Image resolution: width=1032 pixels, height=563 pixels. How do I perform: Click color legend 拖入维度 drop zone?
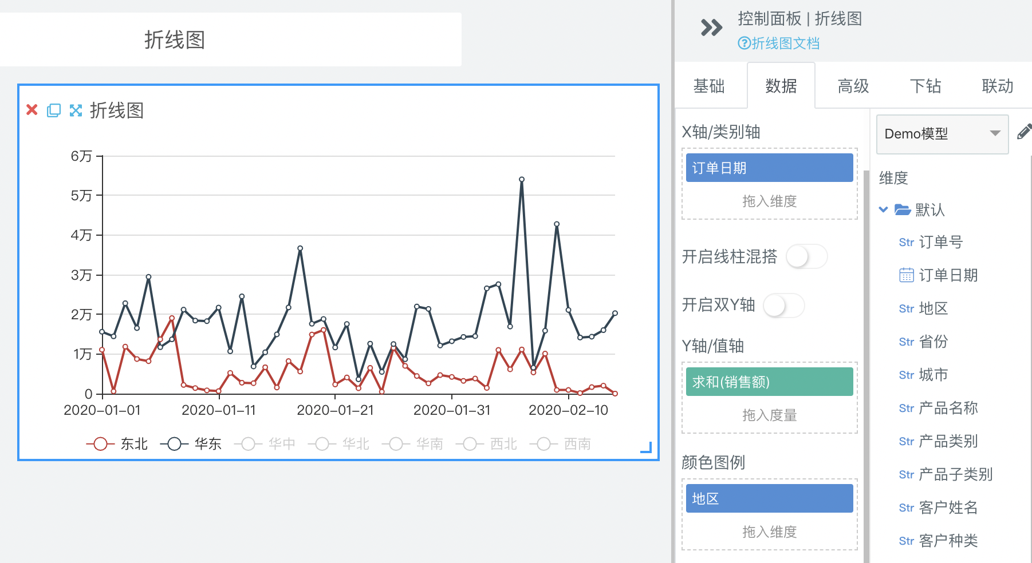tap(770, 532)
